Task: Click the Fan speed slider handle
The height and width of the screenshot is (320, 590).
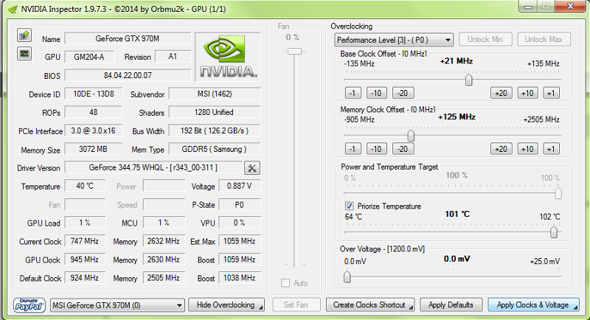Action: 294,51
